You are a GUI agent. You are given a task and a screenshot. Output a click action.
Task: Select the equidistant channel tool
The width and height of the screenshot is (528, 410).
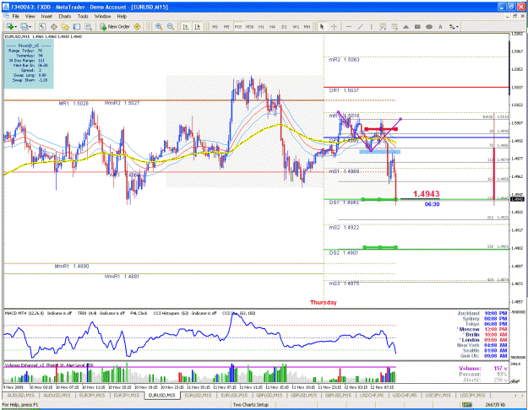coord(383,26)
